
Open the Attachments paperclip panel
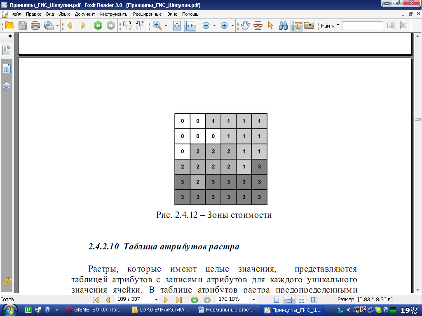pyautogui.click(x=7, y=282)
